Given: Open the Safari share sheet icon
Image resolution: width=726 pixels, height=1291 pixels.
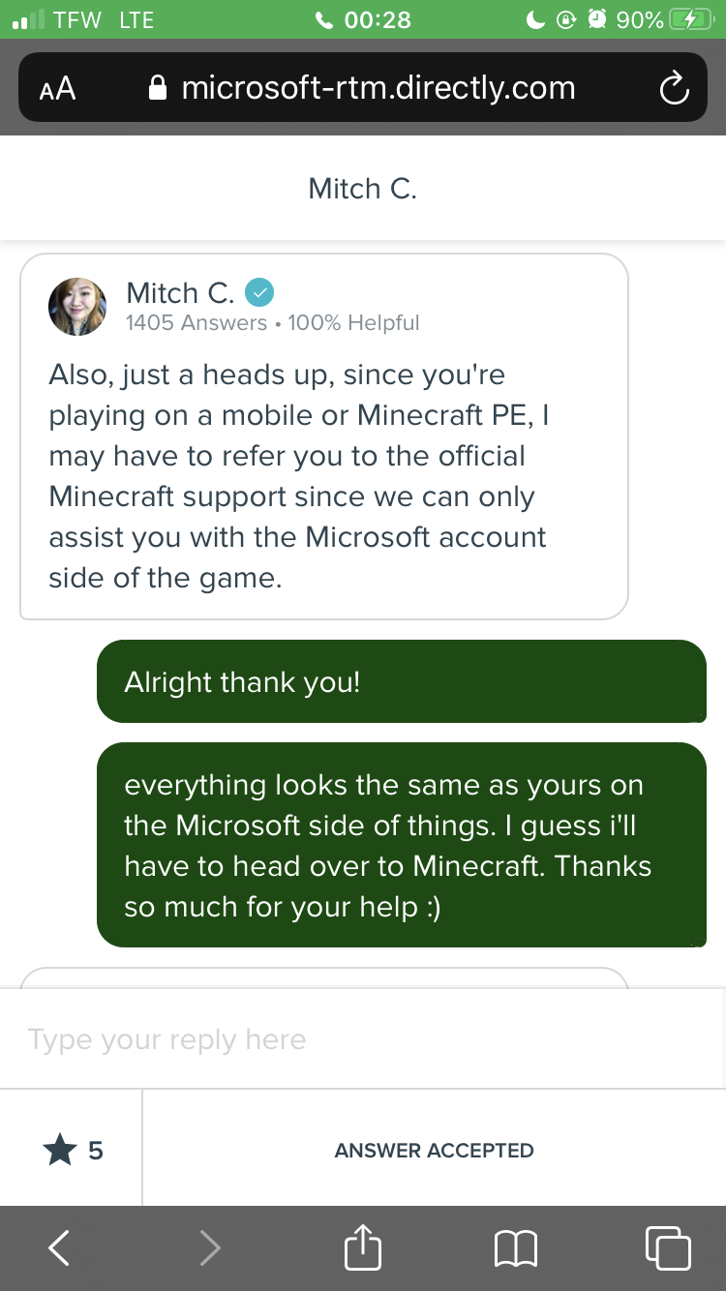Looking at the screenshot, I should 363,1247.
